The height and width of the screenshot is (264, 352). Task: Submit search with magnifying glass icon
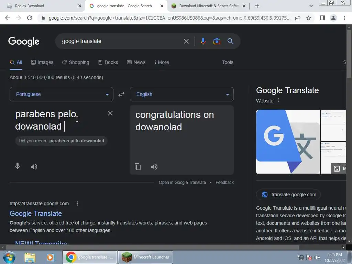pyautogui.click(x=230, y=41)
